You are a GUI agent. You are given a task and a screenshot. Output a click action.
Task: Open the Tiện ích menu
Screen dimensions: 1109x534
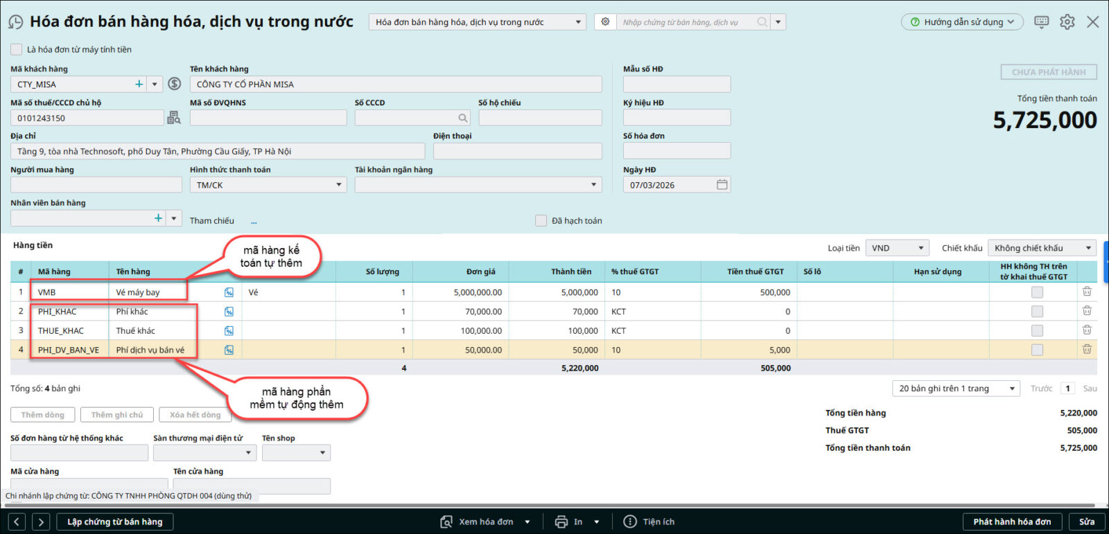649,522
